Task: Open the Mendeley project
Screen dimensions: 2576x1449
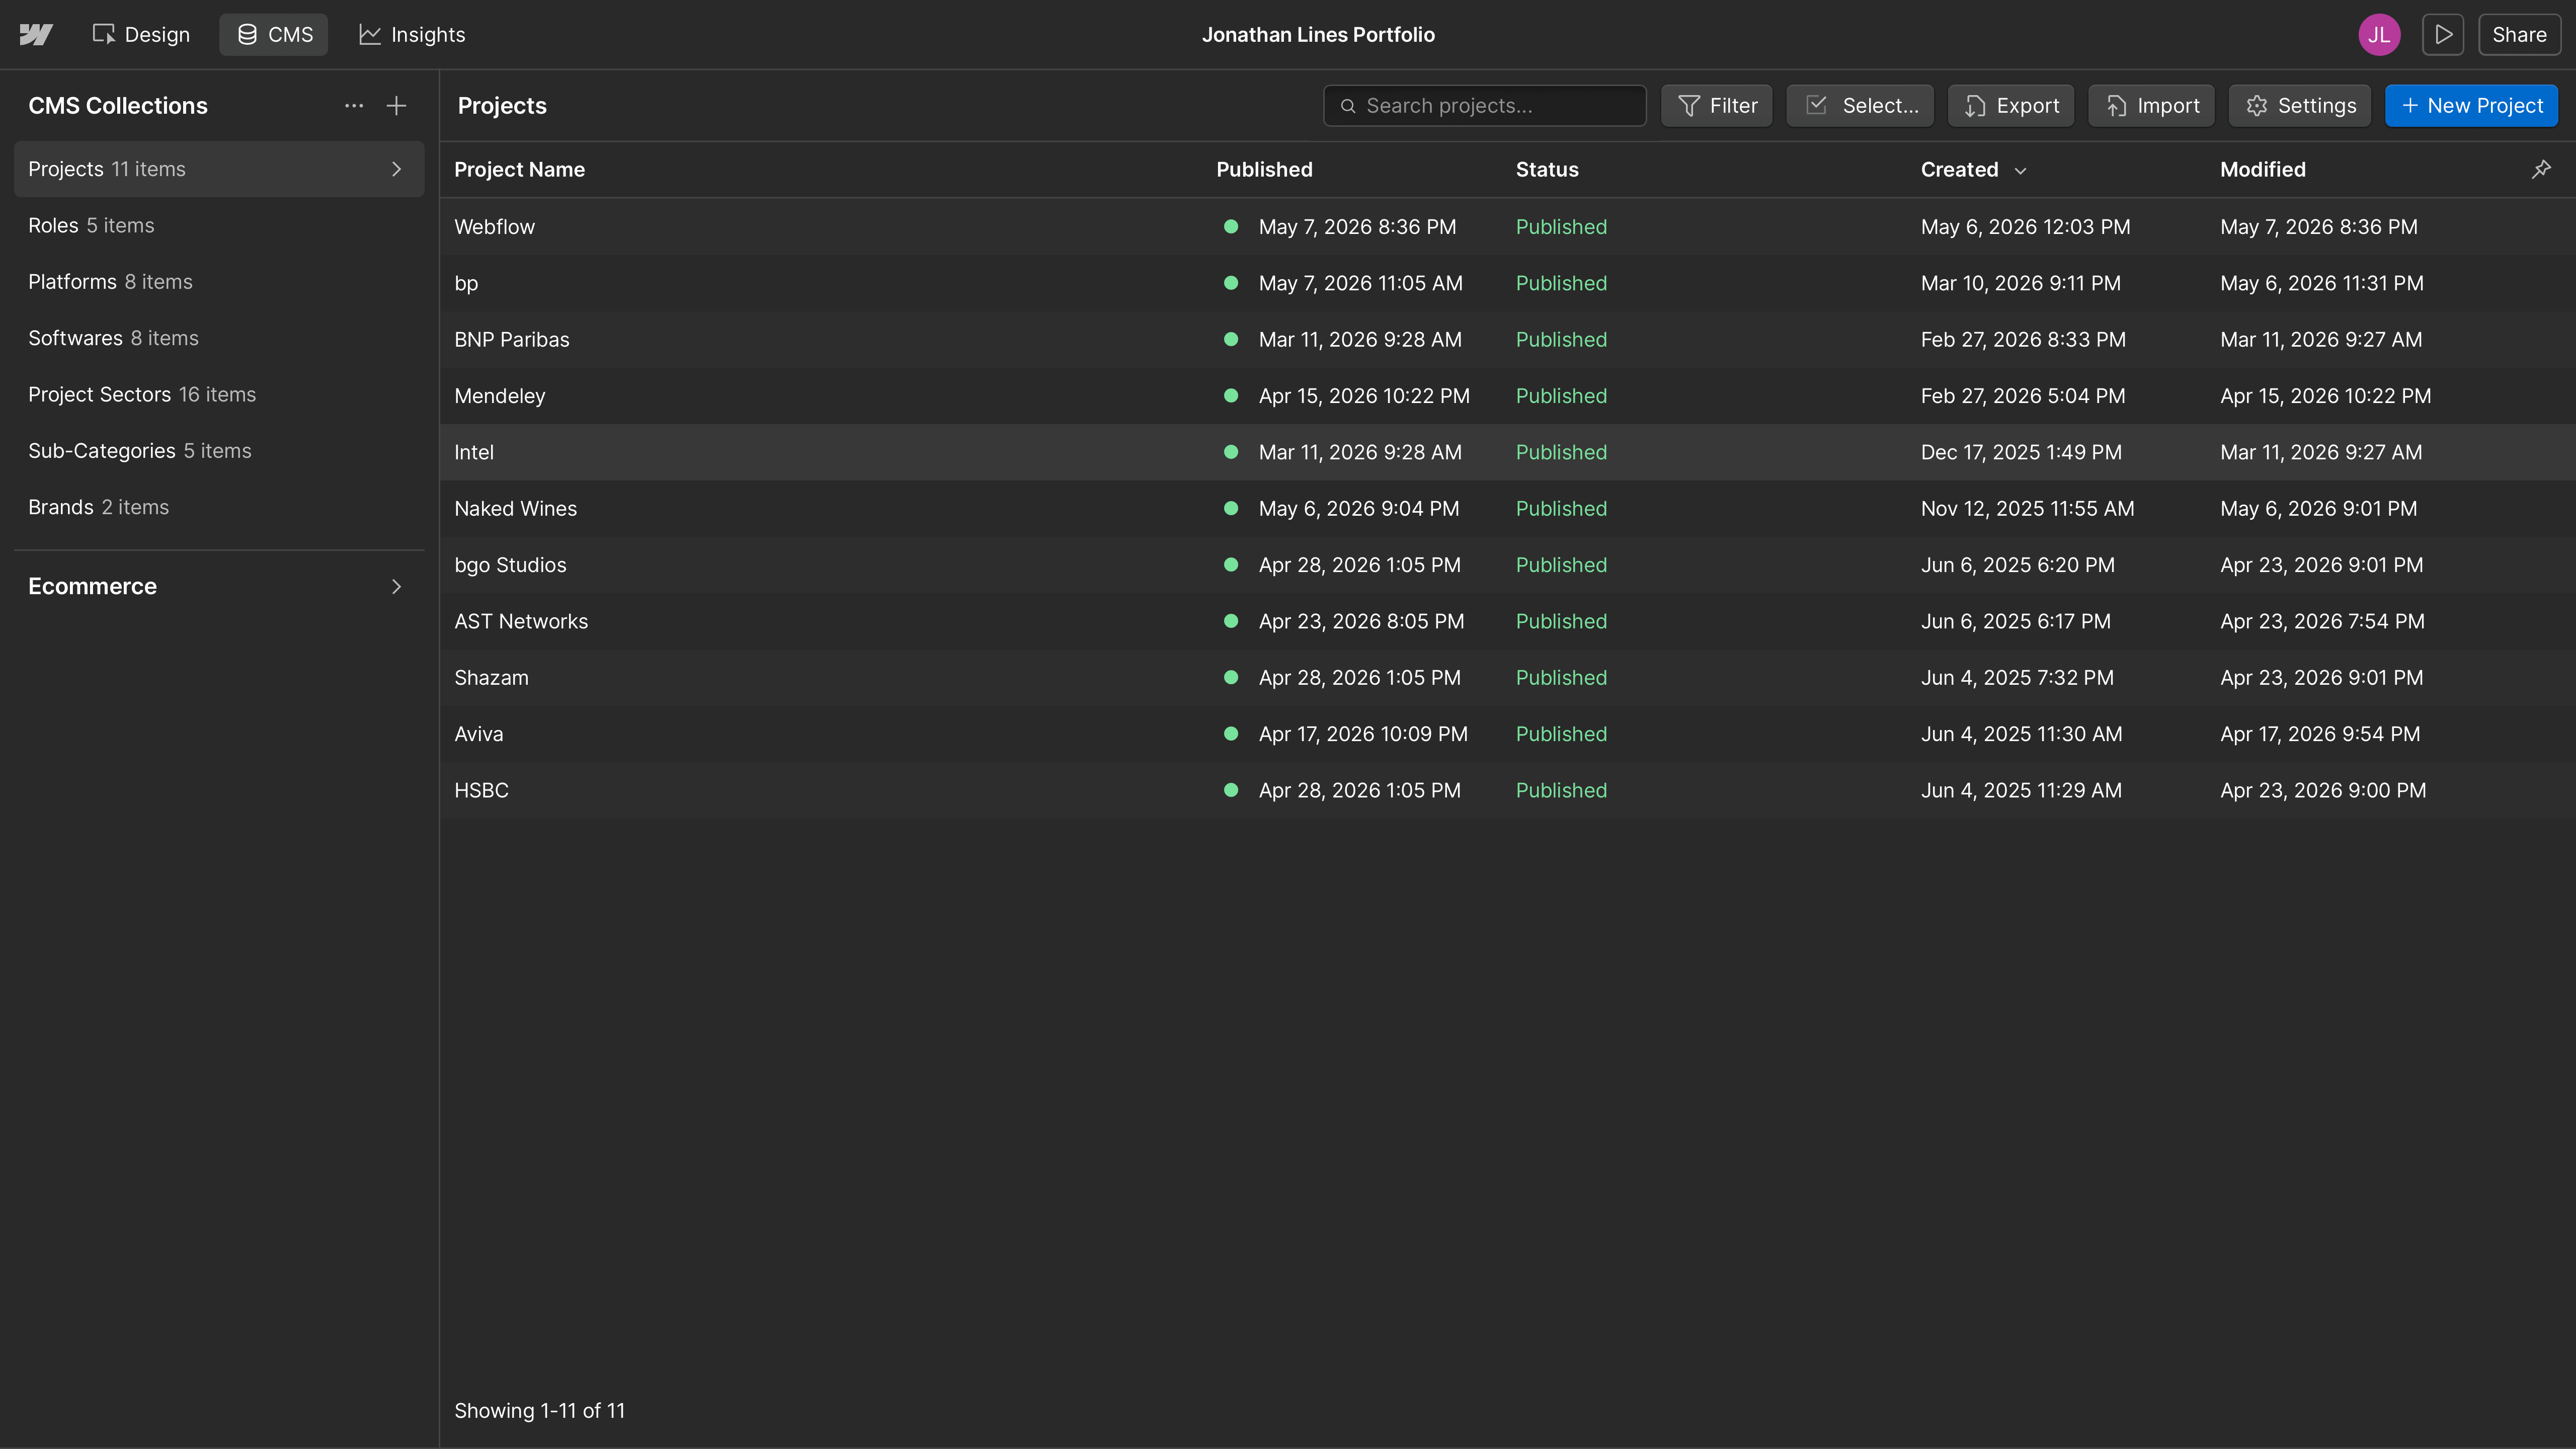Action: (x=1508, y=396)
